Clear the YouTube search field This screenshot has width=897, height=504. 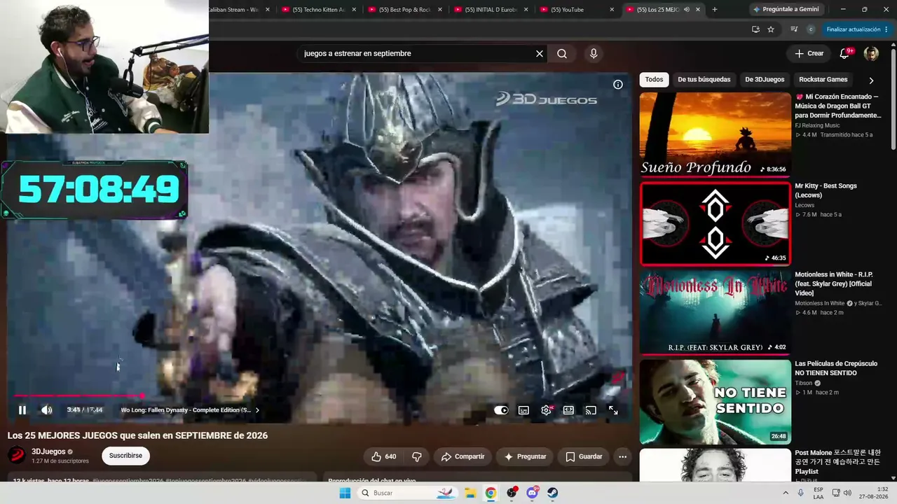[540, 53]
